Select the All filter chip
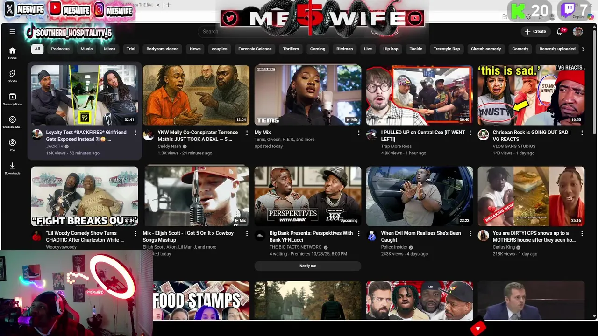This screenshot has width=598, height=336. pyautogui.click(x=37, y=49)
